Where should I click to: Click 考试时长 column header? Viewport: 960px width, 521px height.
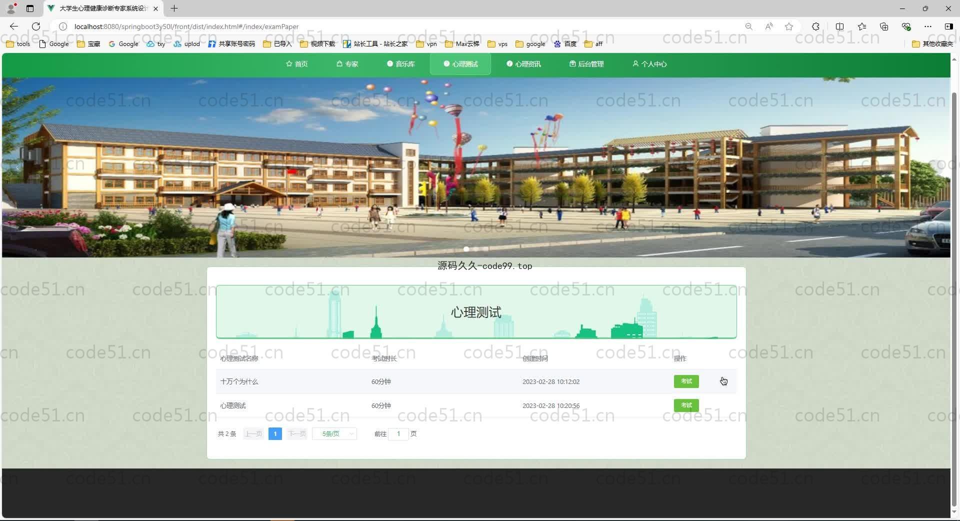[x=384, y=358]
